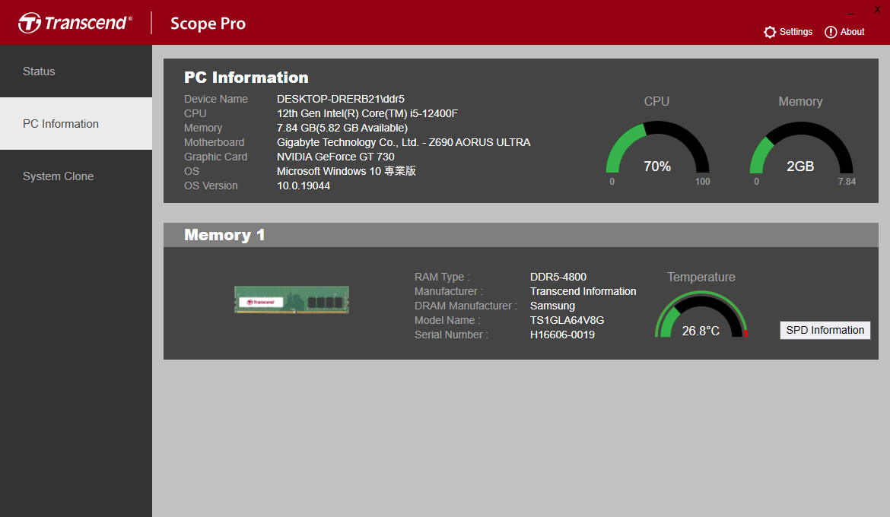Click the Graphic Card label
This screenshot has width=890, height=517.
[216, 157]
